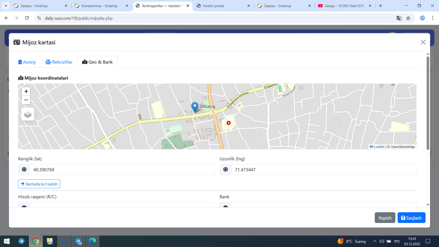
Task: Open the Chrome profile icon
Action: [423, 18]
